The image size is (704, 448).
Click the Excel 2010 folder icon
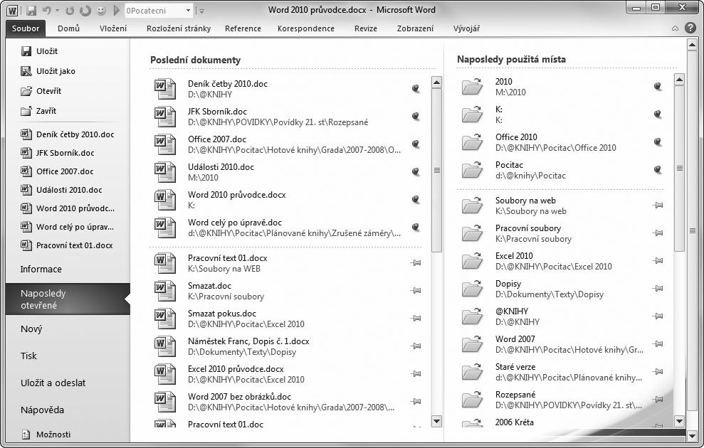point(473,261)
